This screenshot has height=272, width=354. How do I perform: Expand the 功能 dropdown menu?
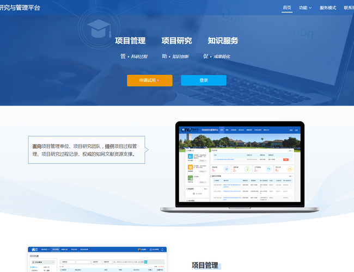pyautogui.click(x=305, y=8)
